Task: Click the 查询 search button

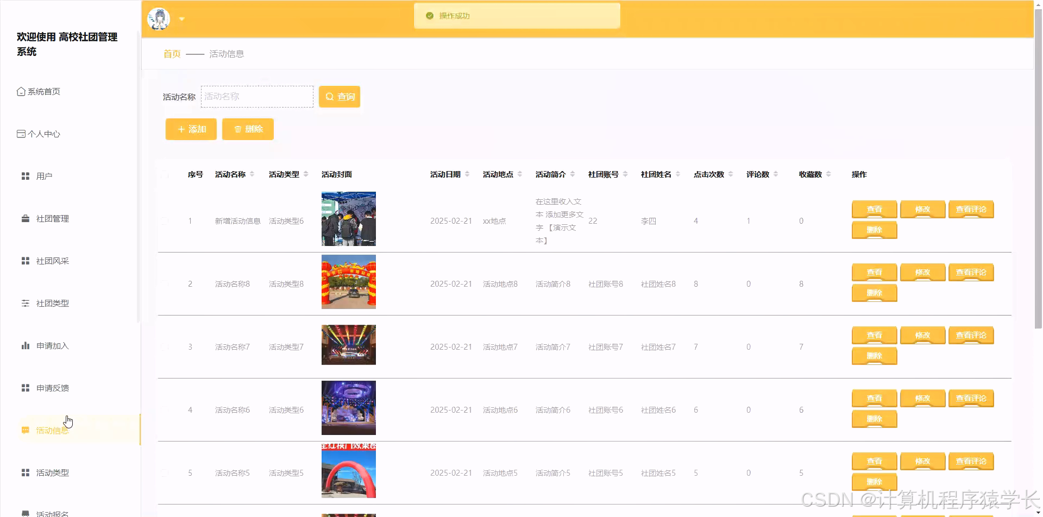Action: click(340, 97)
